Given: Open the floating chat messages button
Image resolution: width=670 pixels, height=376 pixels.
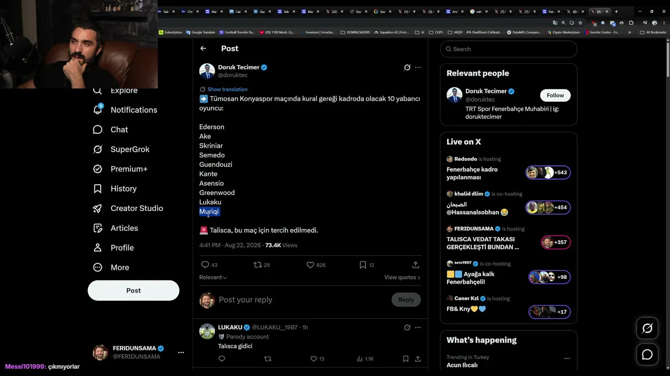Looking at the screenshot, I should (x=647, y=355).
